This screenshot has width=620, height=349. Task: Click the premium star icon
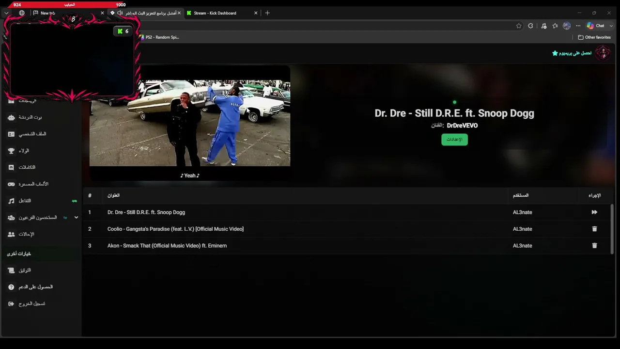555,53
